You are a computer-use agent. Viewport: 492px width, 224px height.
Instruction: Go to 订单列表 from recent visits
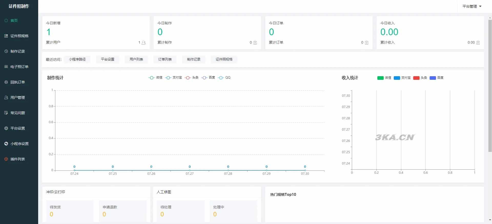click(x=165, y=59)
